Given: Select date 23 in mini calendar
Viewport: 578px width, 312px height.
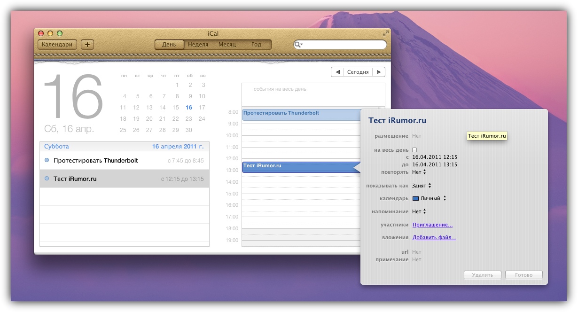Looking at the screenshot, I should (189, 119).
